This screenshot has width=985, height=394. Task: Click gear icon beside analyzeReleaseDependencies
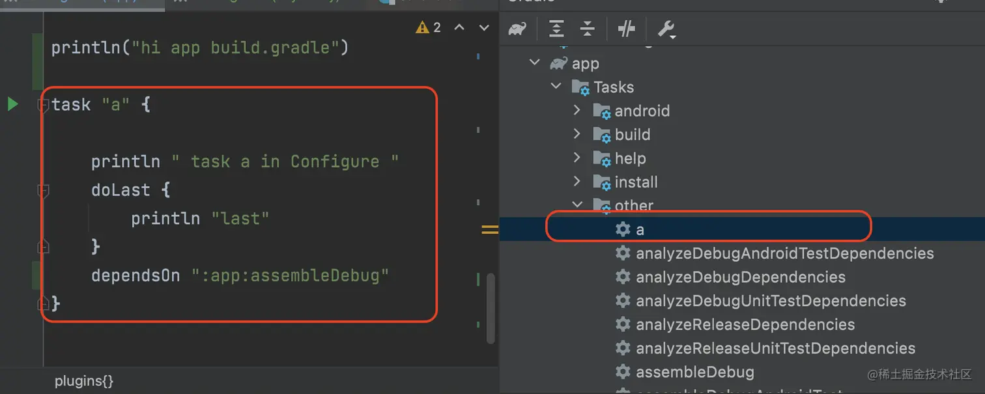click(x=623, y=324)
